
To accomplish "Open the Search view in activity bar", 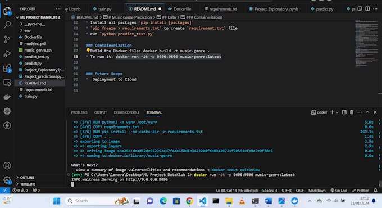I will tap(7, 25).
